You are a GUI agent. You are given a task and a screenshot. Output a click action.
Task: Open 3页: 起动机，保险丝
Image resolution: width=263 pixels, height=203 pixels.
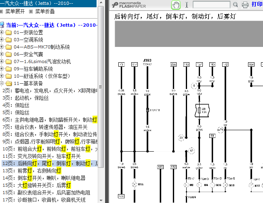click(x=25, y=98)
